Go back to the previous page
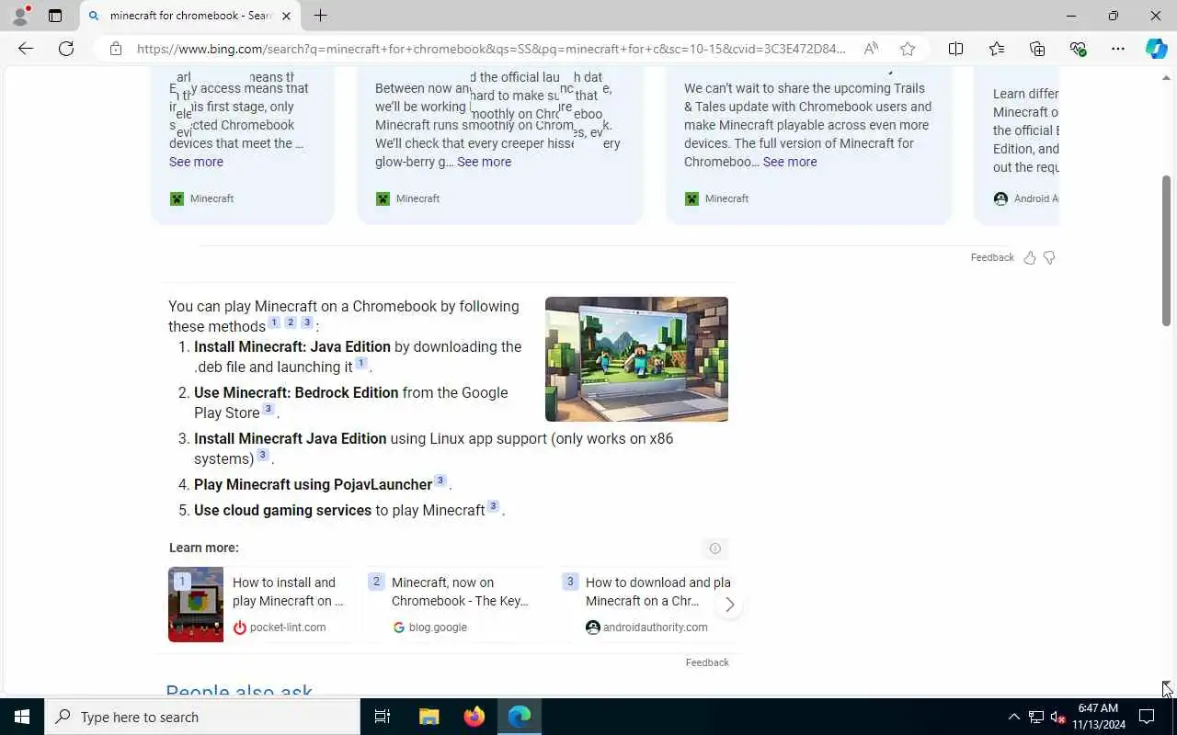The image size is (1177, 735). pos(26,49)
